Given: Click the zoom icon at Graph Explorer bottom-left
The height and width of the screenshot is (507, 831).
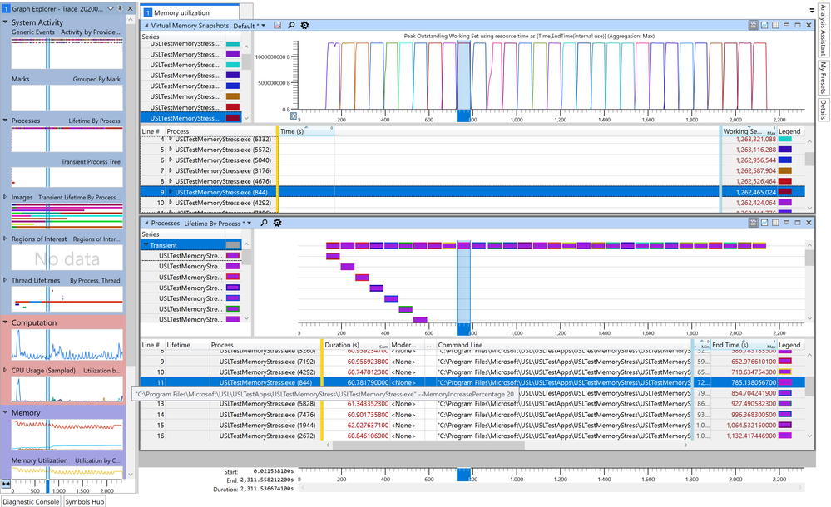Looking at the screenshot, I should (x=7, y=484).
